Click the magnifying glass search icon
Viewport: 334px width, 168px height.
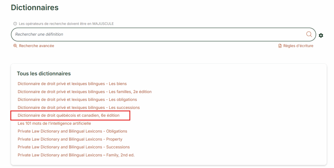[x=309, y=34]
